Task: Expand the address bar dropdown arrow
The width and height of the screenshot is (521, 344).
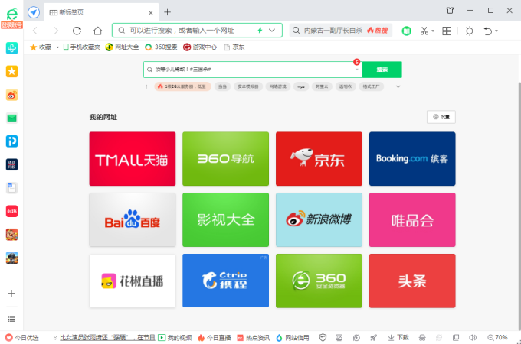Action: point(272,31)
